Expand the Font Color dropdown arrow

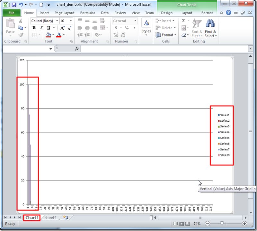coord(64,35)
